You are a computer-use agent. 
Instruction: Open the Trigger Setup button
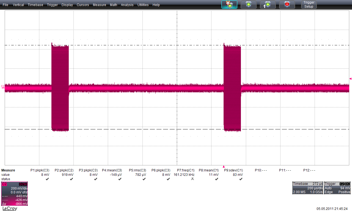(309, 4)
